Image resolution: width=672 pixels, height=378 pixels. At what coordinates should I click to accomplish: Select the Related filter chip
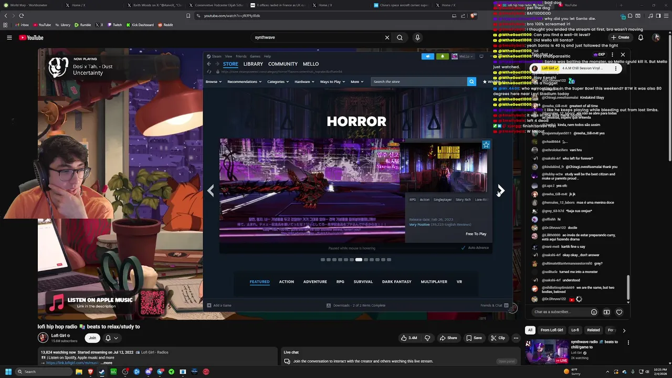point(593,330)
